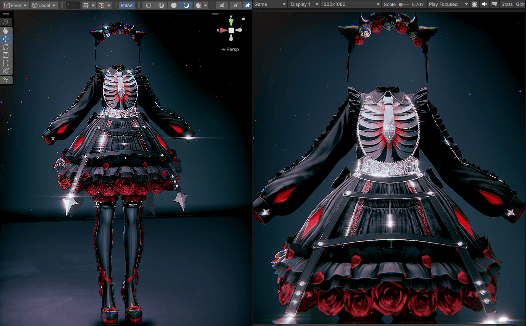Image resolution: width=526 pixels, height=326 pixels.
Task: Mute audio in the Game view
Action: (484, 4)
